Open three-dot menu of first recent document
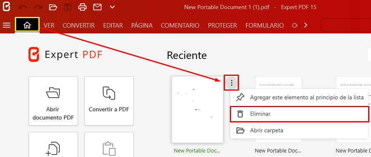This screenshot has width=371, height=157. pos(232,83)
